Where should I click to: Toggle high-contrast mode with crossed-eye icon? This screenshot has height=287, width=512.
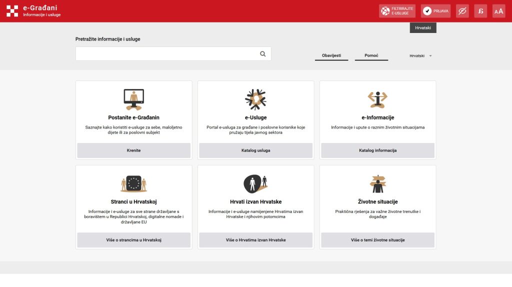(462, 11)
